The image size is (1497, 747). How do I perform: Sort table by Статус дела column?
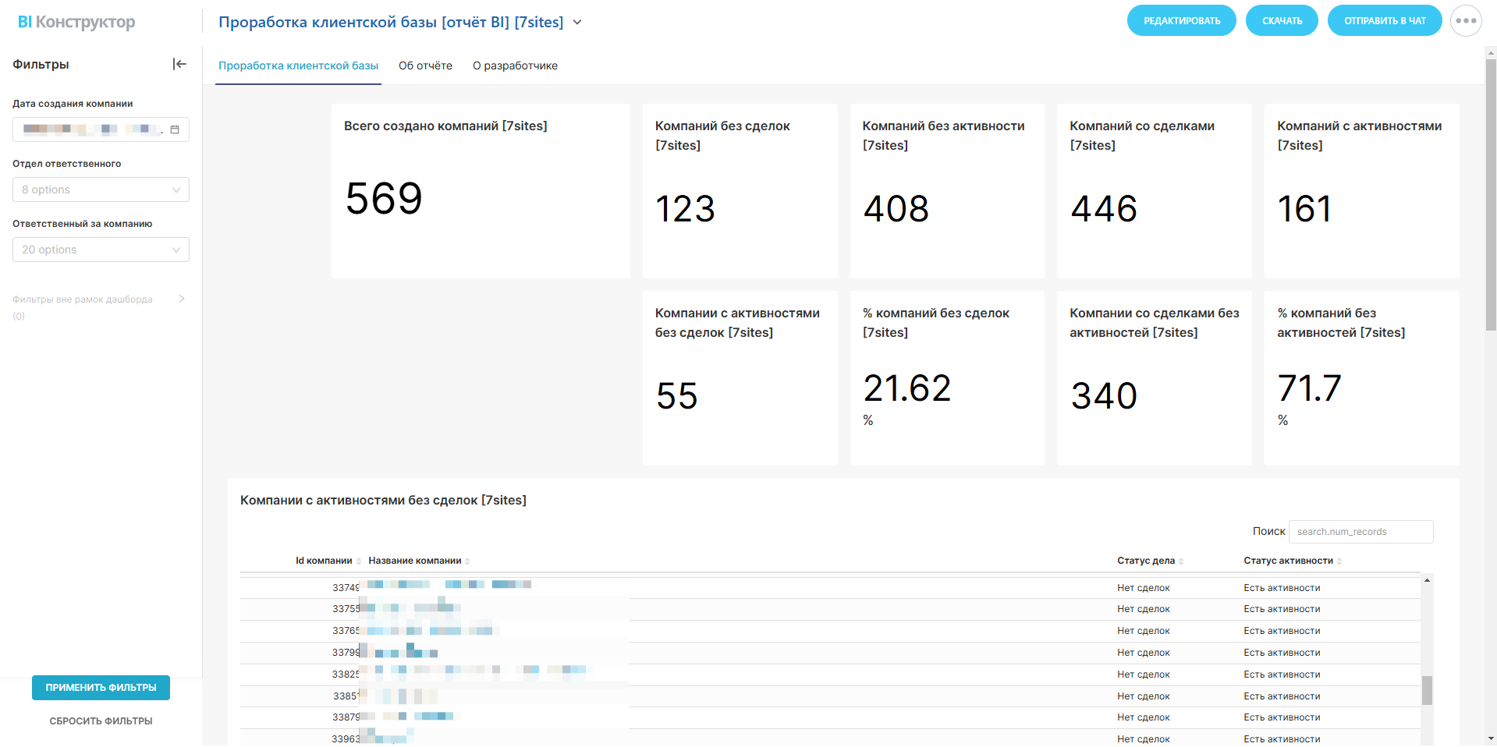pyautogui.click(x=1145, y=561)
